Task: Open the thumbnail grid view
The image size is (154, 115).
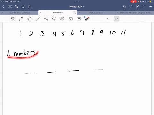Action: pyautogui.click(x=10, y=7)
